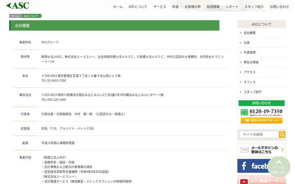Open the ホーム nav menu item
The image size is (295, 184).
point(118,7)
